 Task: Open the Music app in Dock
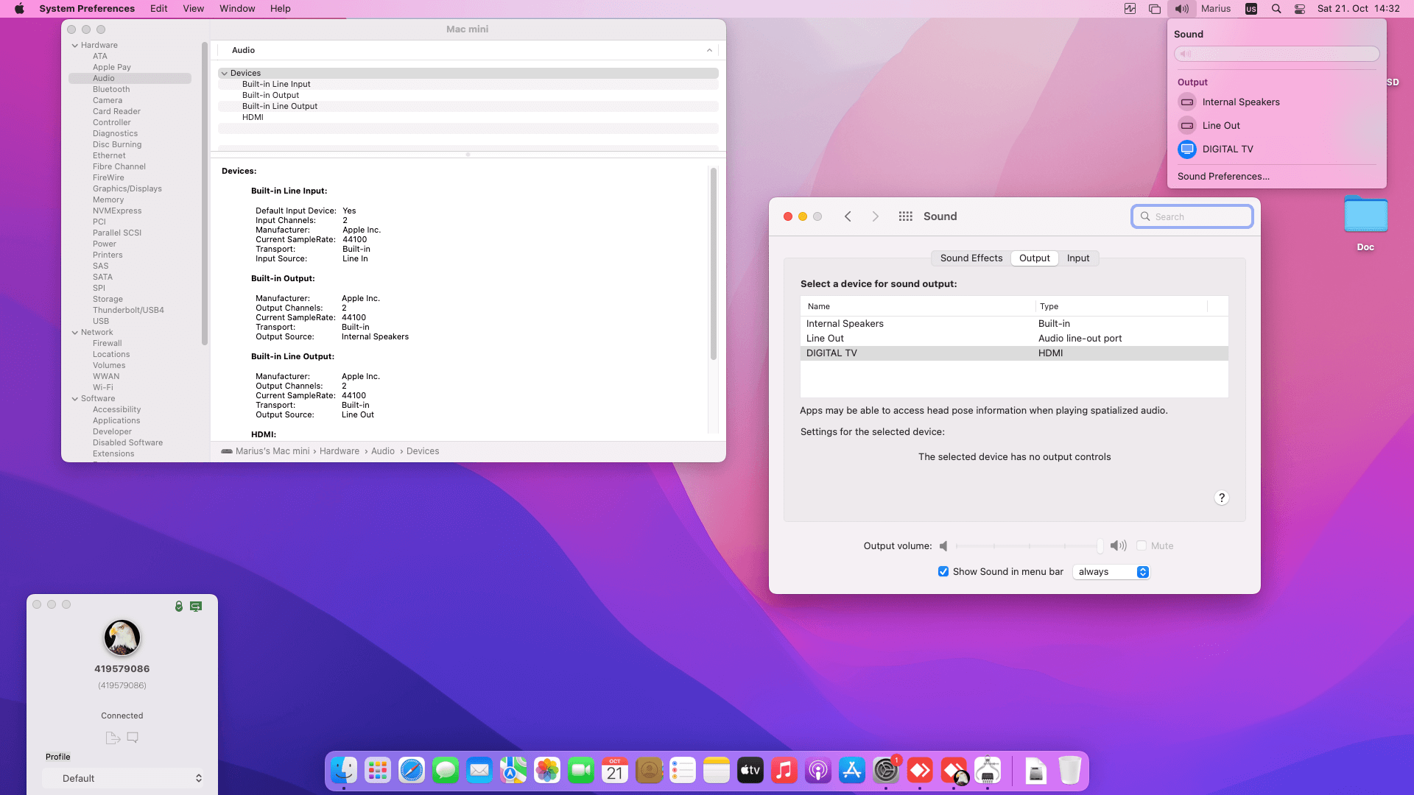(x=784, y=771)
